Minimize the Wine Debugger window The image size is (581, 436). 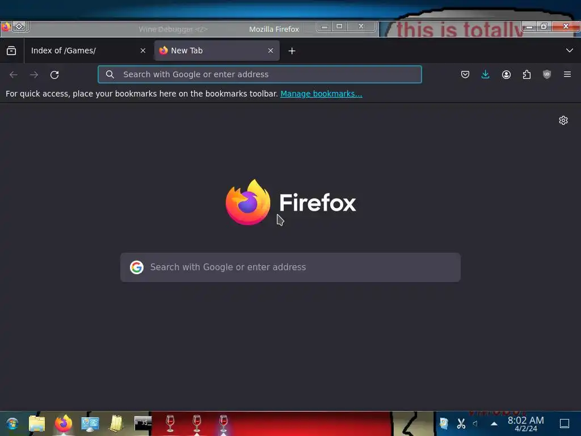point(324,27)
